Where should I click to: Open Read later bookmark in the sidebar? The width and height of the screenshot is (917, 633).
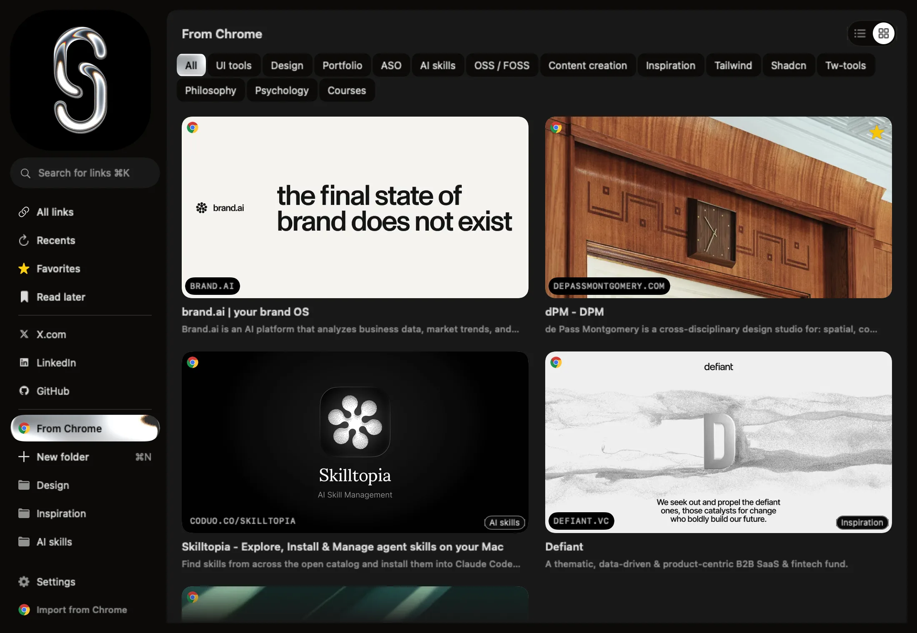tap(85, 297)
